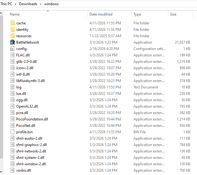Click the pcre.dll file icon
This screenshot has height=175, width=197.
click(x=13, y=112)
